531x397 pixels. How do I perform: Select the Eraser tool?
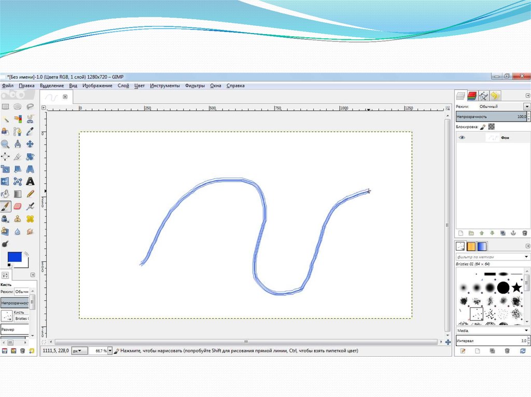click(18, 207)
